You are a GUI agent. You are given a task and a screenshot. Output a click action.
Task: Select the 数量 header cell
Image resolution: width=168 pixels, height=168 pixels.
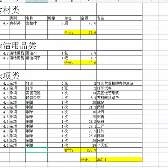click(x=56, y=18)
